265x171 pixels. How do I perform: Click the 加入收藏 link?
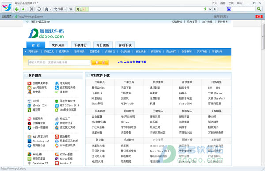208,22
